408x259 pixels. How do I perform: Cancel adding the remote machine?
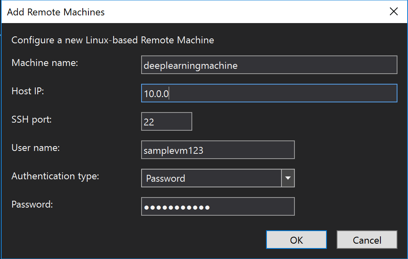point(367,240)
